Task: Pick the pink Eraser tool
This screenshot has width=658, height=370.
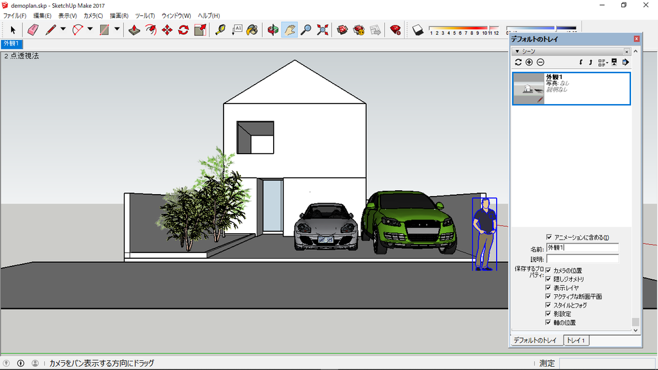Action: pos(33,30)
